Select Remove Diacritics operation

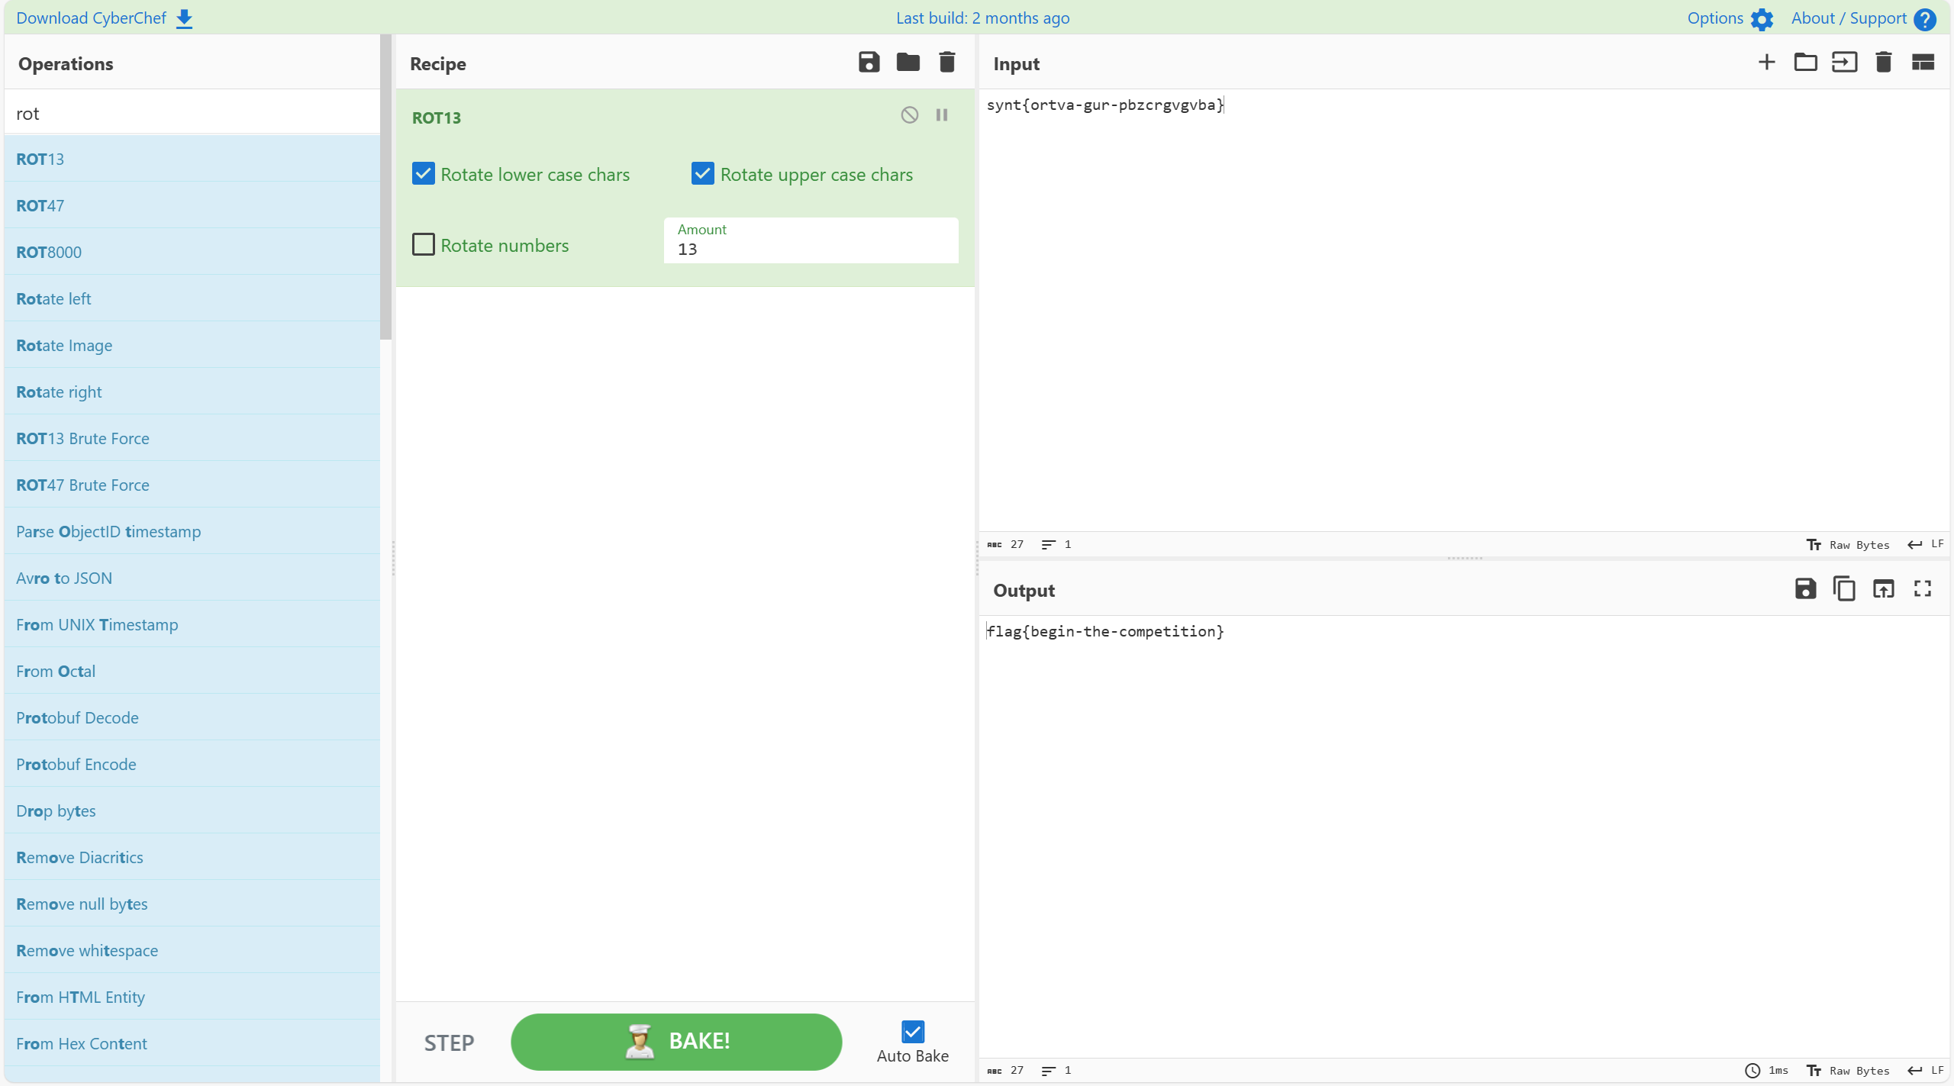point(192,858)
